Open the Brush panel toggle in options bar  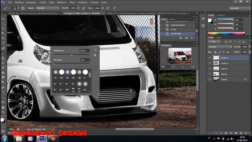click(23, 8)
